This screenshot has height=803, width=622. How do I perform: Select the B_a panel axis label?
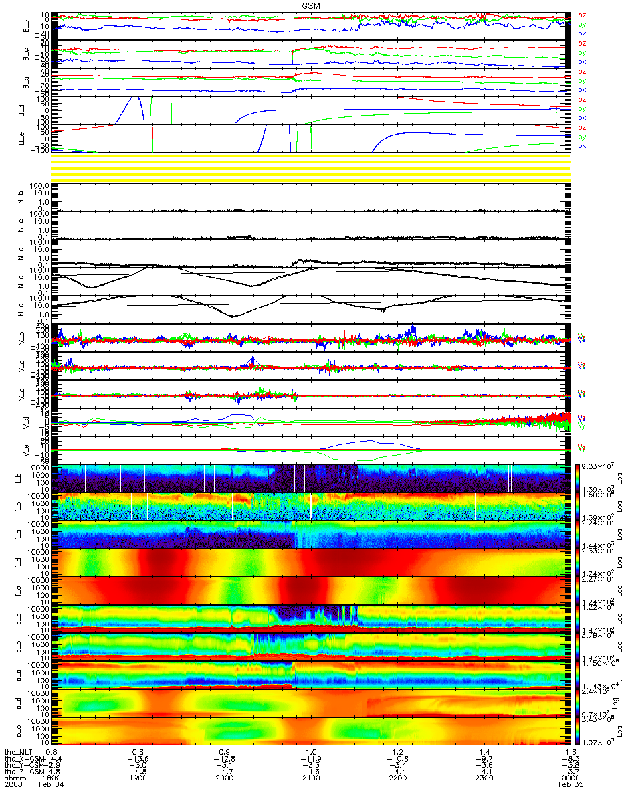coord(27,82)
